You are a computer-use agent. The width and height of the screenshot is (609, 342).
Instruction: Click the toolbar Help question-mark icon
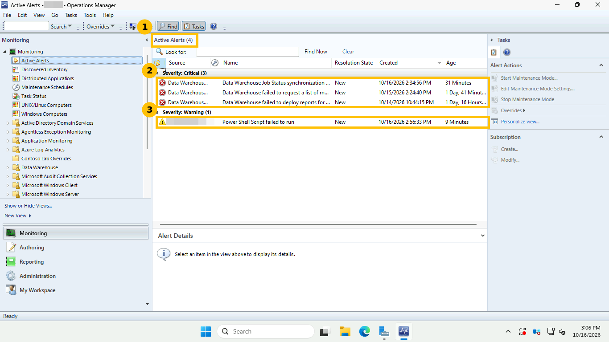(214, 26)
